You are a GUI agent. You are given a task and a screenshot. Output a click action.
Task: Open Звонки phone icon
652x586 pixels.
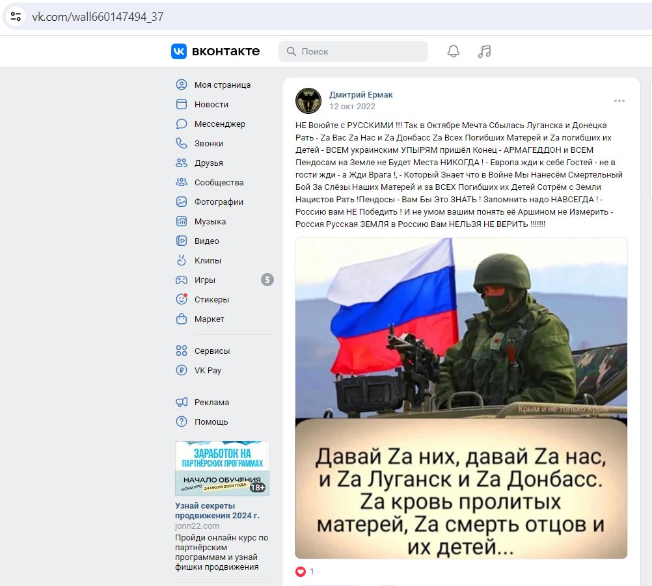pyautogui.click(x=182, y=143)
